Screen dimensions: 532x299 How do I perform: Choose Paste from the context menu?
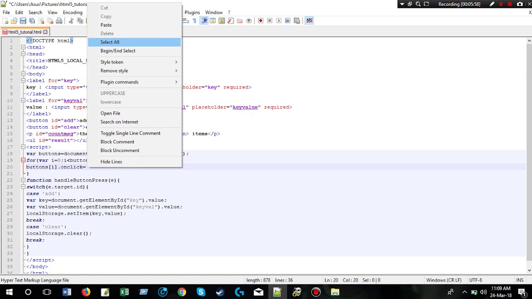135,25
